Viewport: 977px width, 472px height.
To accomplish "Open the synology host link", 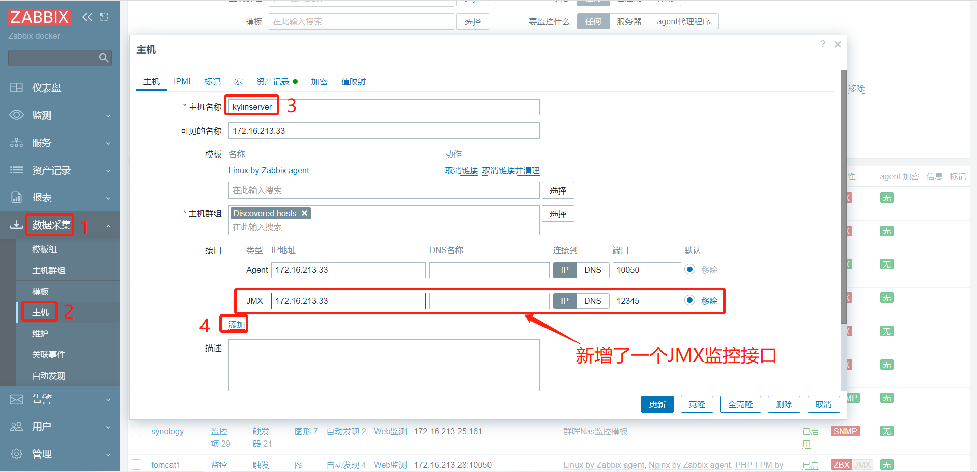I will click(167, 431).
